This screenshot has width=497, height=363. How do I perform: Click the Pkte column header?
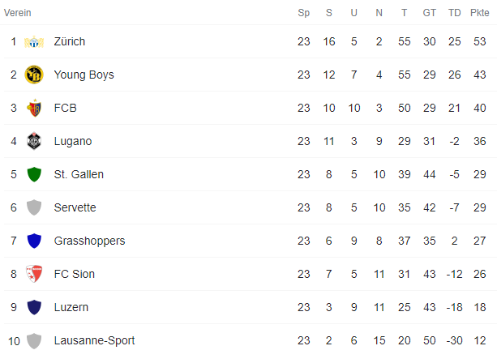click(479, 13)
